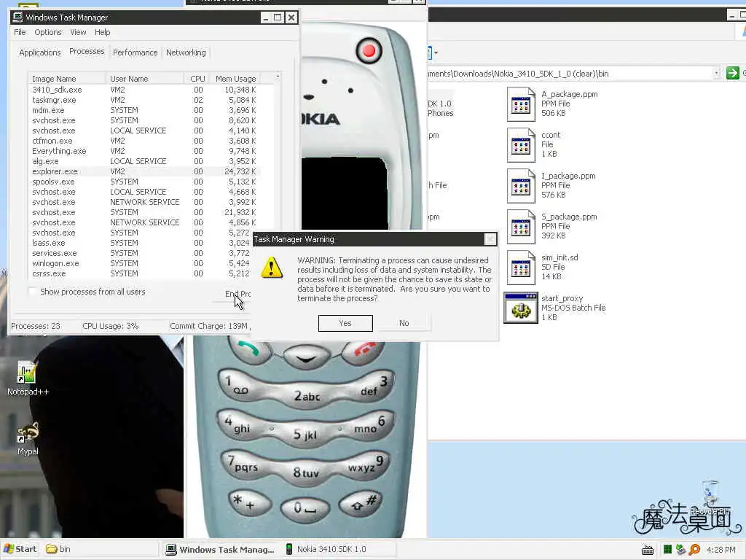Screen dimensions: 746x560
Task: Click the keyboard icon in system tray
Action: pos(648,550)
